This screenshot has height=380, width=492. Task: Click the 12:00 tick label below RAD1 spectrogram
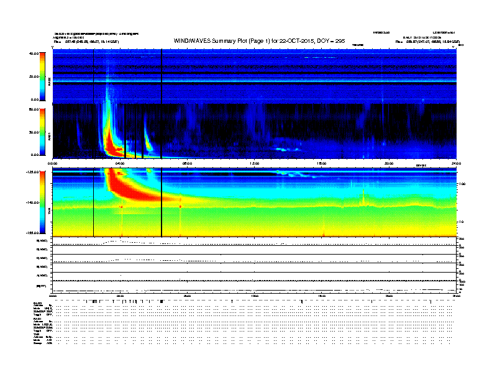(255, 163)
